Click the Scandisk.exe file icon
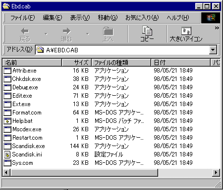Screen dimensions: 223x190 click(x=7, y=146)
